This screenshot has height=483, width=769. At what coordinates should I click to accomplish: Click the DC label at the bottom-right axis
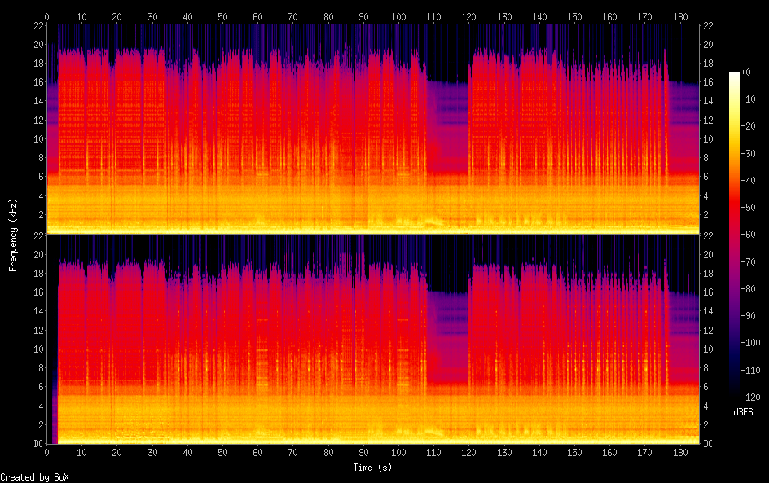pyautogui.click(x=709, y=444)
